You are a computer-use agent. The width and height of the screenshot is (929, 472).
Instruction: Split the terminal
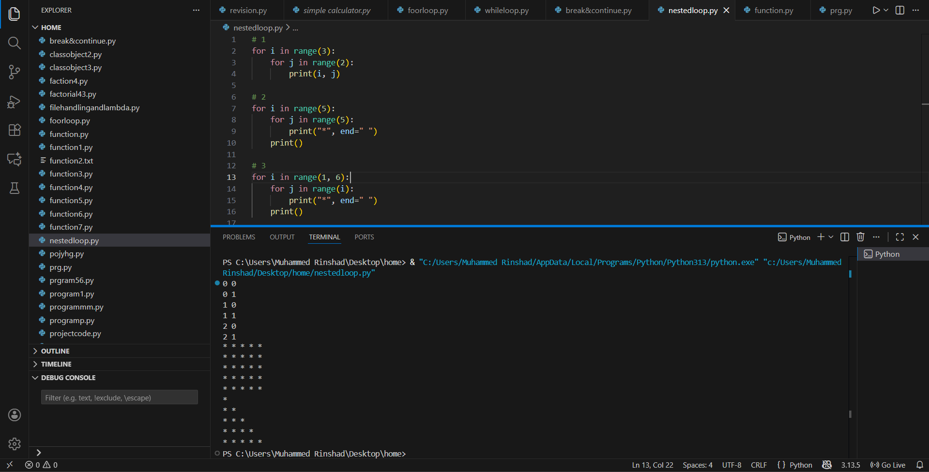point(844,237)
